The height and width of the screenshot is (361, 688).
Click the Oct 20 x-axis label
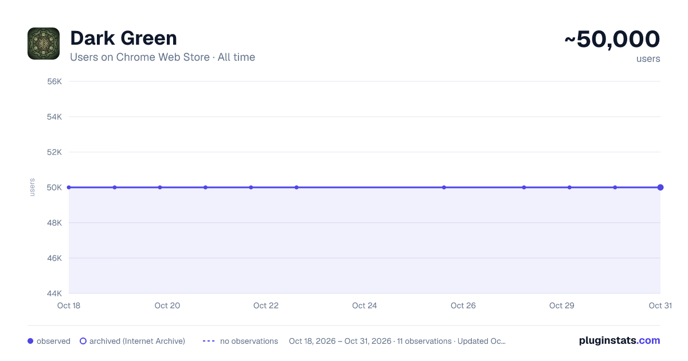pyautogui.click(x=167, y=305)
